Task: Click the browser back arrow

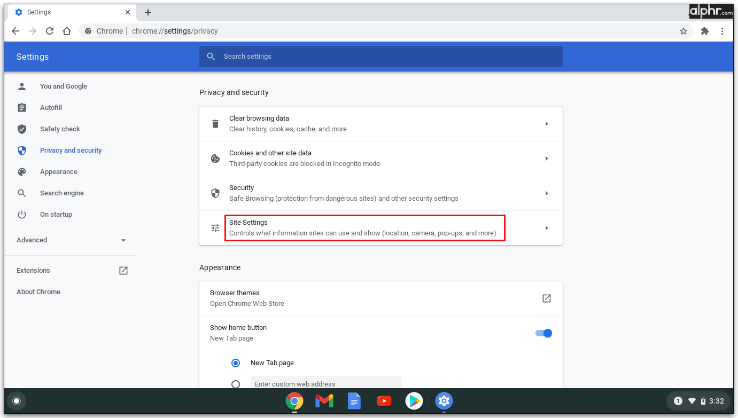Action: pos(15,31)
